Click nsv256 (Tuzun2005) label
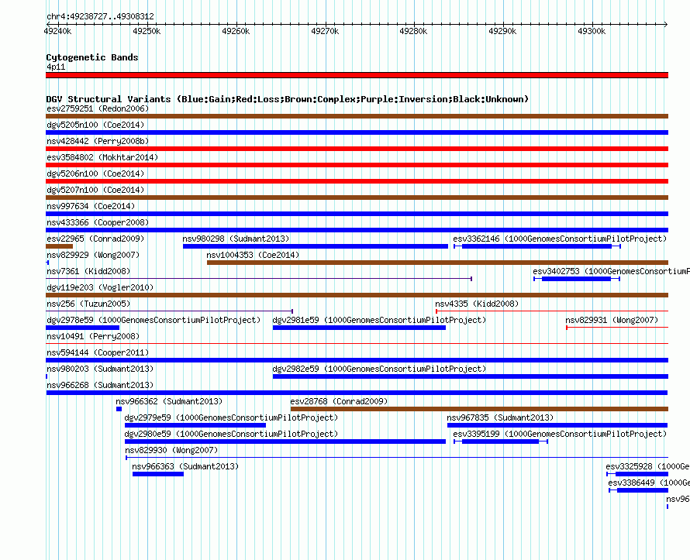Image resolution: width=690 pixels, height=560 pixels. click(88, 304)
